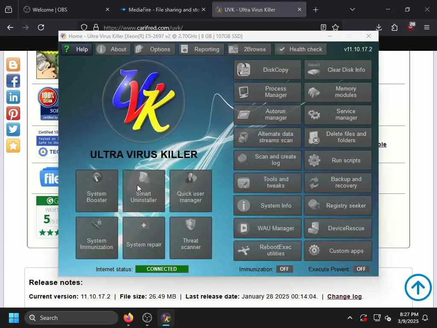
Task: Toggle the Execute Prevent OFF switch
Action: tap(361, 269)
